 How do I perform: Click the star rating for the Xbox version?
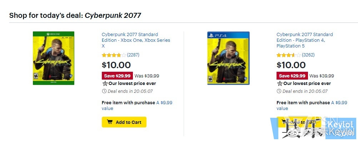[114, 55]
